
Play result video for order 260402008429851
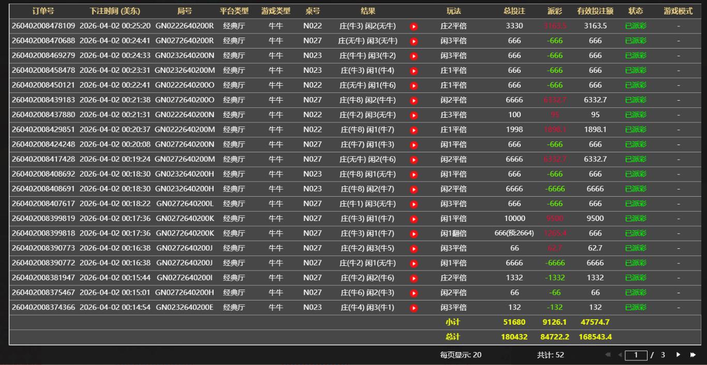pos(414,130)
